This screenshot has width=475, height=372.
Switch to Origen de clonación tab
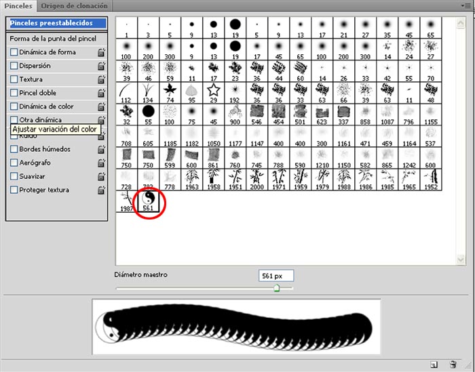tap(74, 5)
